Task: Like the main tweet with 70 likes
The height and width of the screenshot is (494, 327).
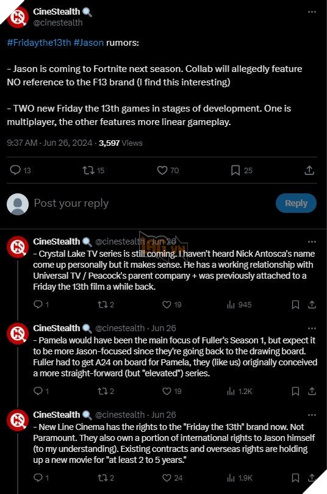Action: pyautogui.click(x=162, y=170)
